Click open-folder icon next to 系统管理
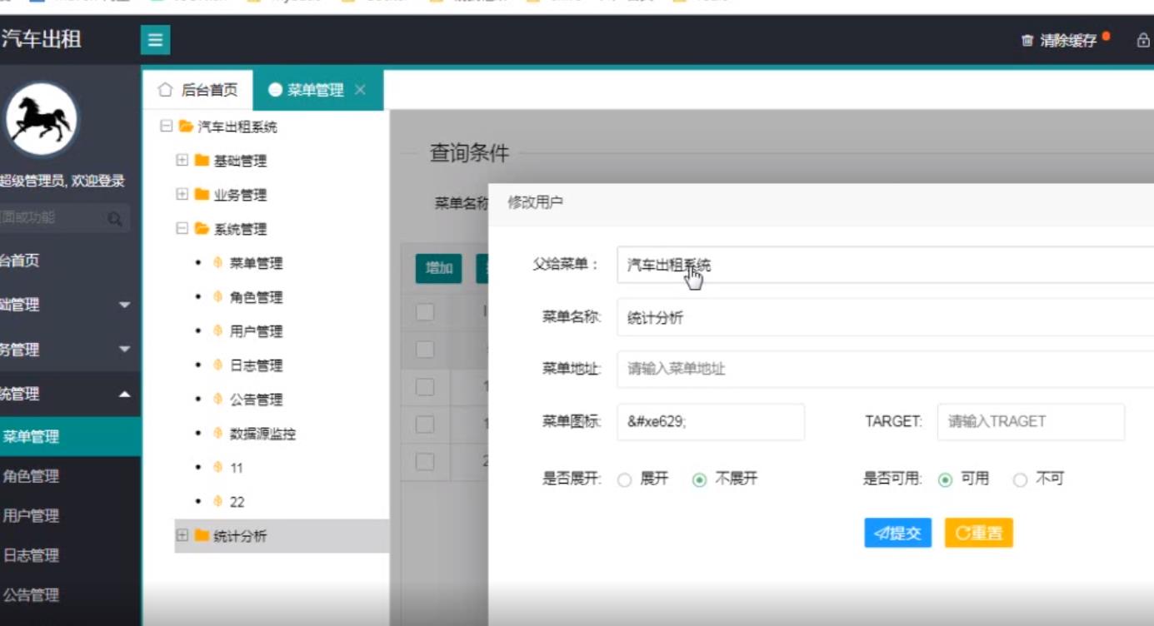The image size is (1154, 626). point(202,229)
